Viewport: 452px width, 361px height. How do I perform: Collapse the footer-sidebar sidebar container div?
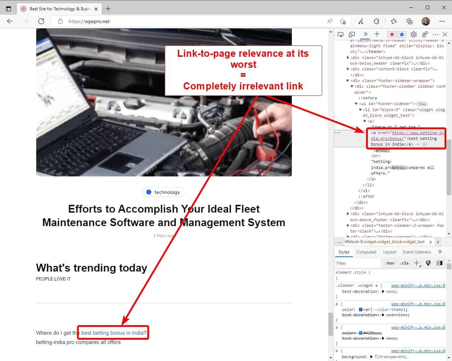pyautogui.click(x=352, y=86)
